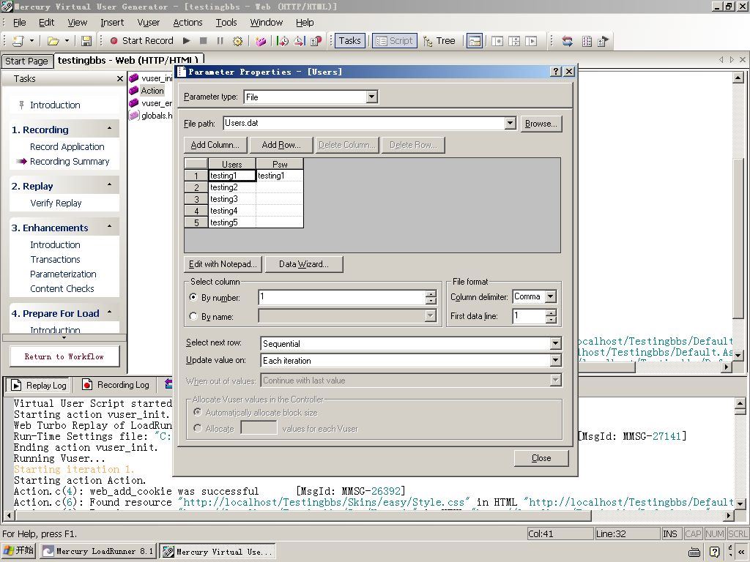Select the By name radio button
The height and width of the screenshot is (562, 750).
pyautogui.click(x=193, y=316)
